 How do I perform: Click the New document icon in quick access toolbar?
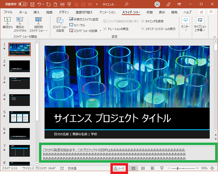[55, 4]
